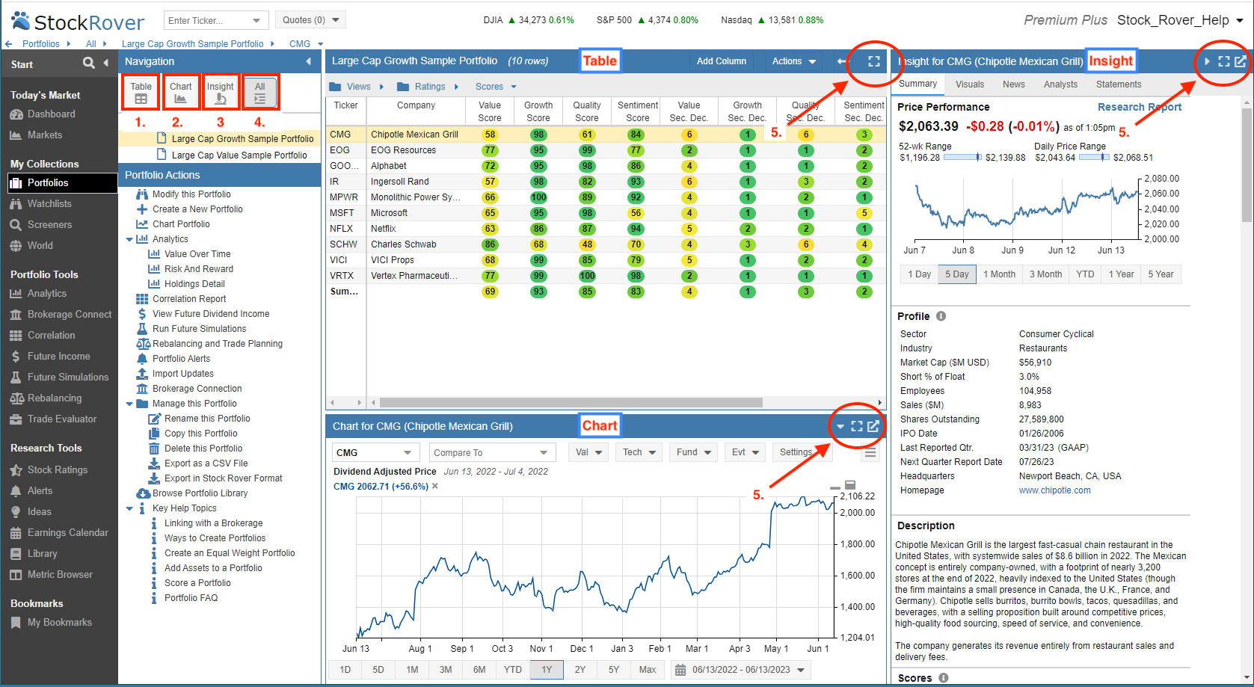Open the Views folder menu
Screen dimensions: 1254x687
[x=357, y=87]
